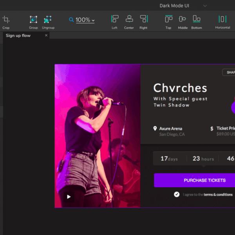Image resolution: width=235 pixels, height=235 pixels.
Task: Open the 100% zoom dropdown
Action: (x=85, y=20)
